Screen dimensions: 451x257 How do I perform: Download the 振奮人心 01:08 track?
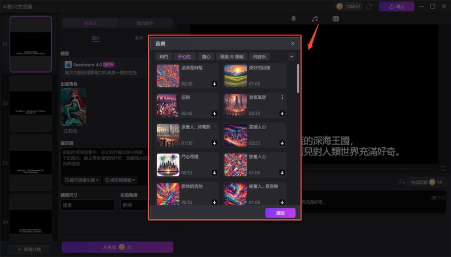[282, 173]
